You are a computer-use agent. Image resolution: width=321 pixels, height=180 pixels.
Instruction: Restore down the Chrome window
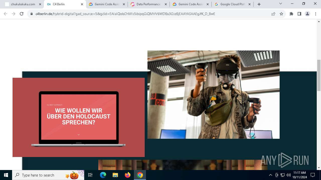304,3
